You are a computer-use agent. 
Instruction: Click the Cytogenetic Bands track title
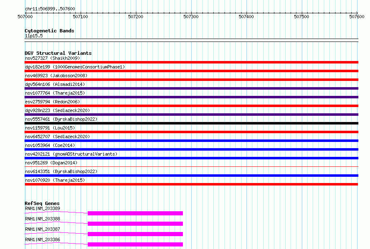pyautogui.click(x=49, y=31)
